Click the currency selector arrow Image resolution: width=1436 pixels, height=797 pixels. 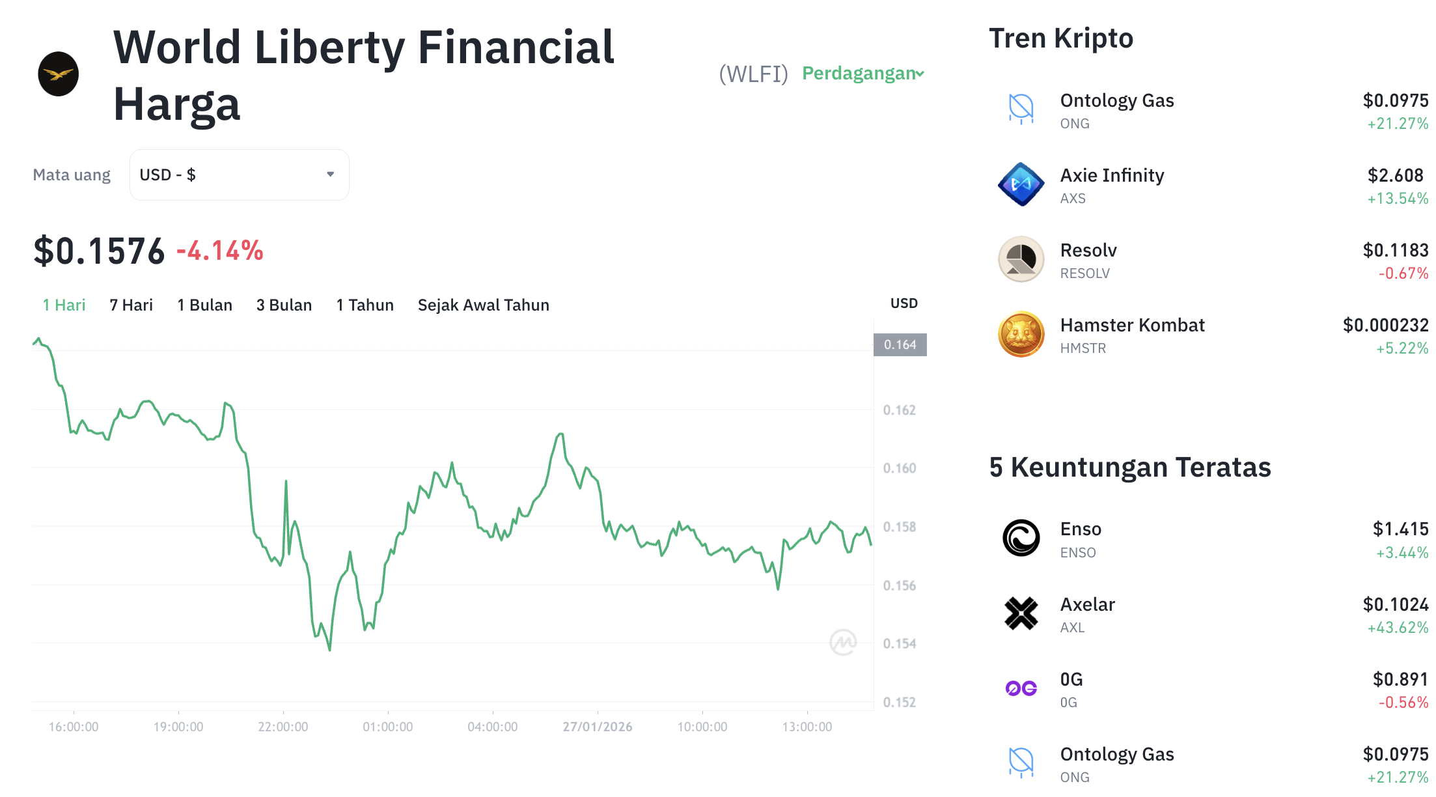(x=331, y=174)
